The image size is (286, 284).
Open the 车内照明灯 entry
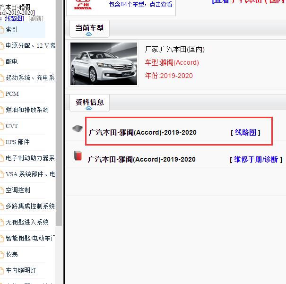coord(21,270)
